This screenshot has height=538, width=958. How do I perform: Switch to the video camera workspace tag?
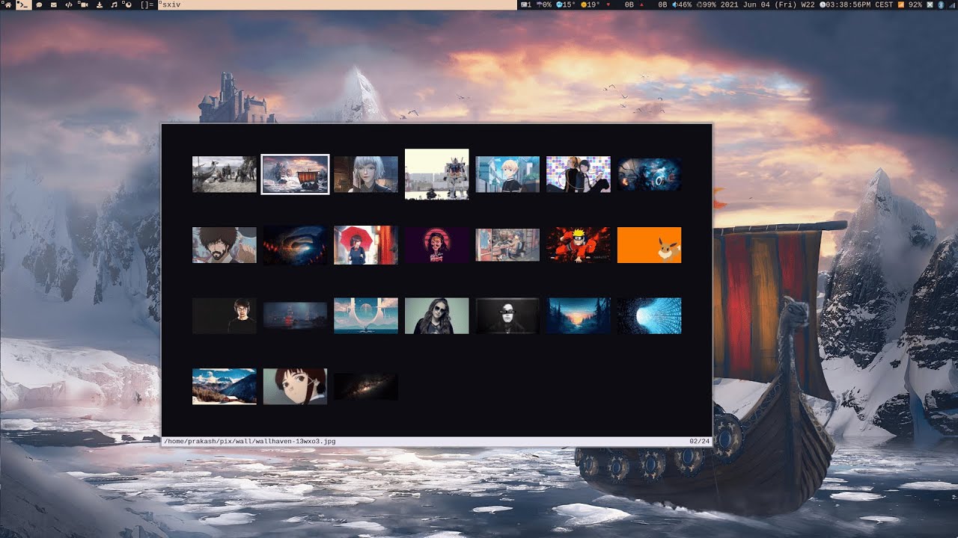(x=82, y=4)
